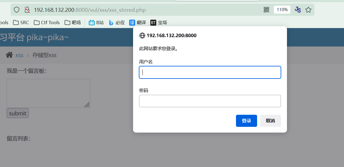This screenshot has height=167, width=344.
Task: Expand the 靶场 bookmarks folder
Action: tap(73, 23)
